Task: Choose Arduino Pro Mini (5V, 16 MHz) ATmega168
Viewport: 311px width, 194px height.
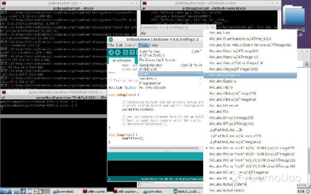Action: tap(250, 154)
